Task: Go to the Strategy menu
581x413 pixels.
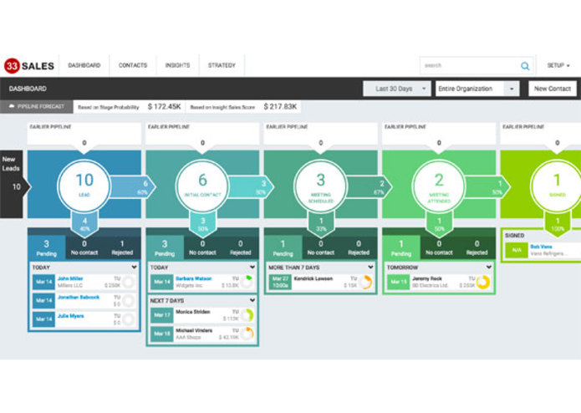Action: pos(222,65)
